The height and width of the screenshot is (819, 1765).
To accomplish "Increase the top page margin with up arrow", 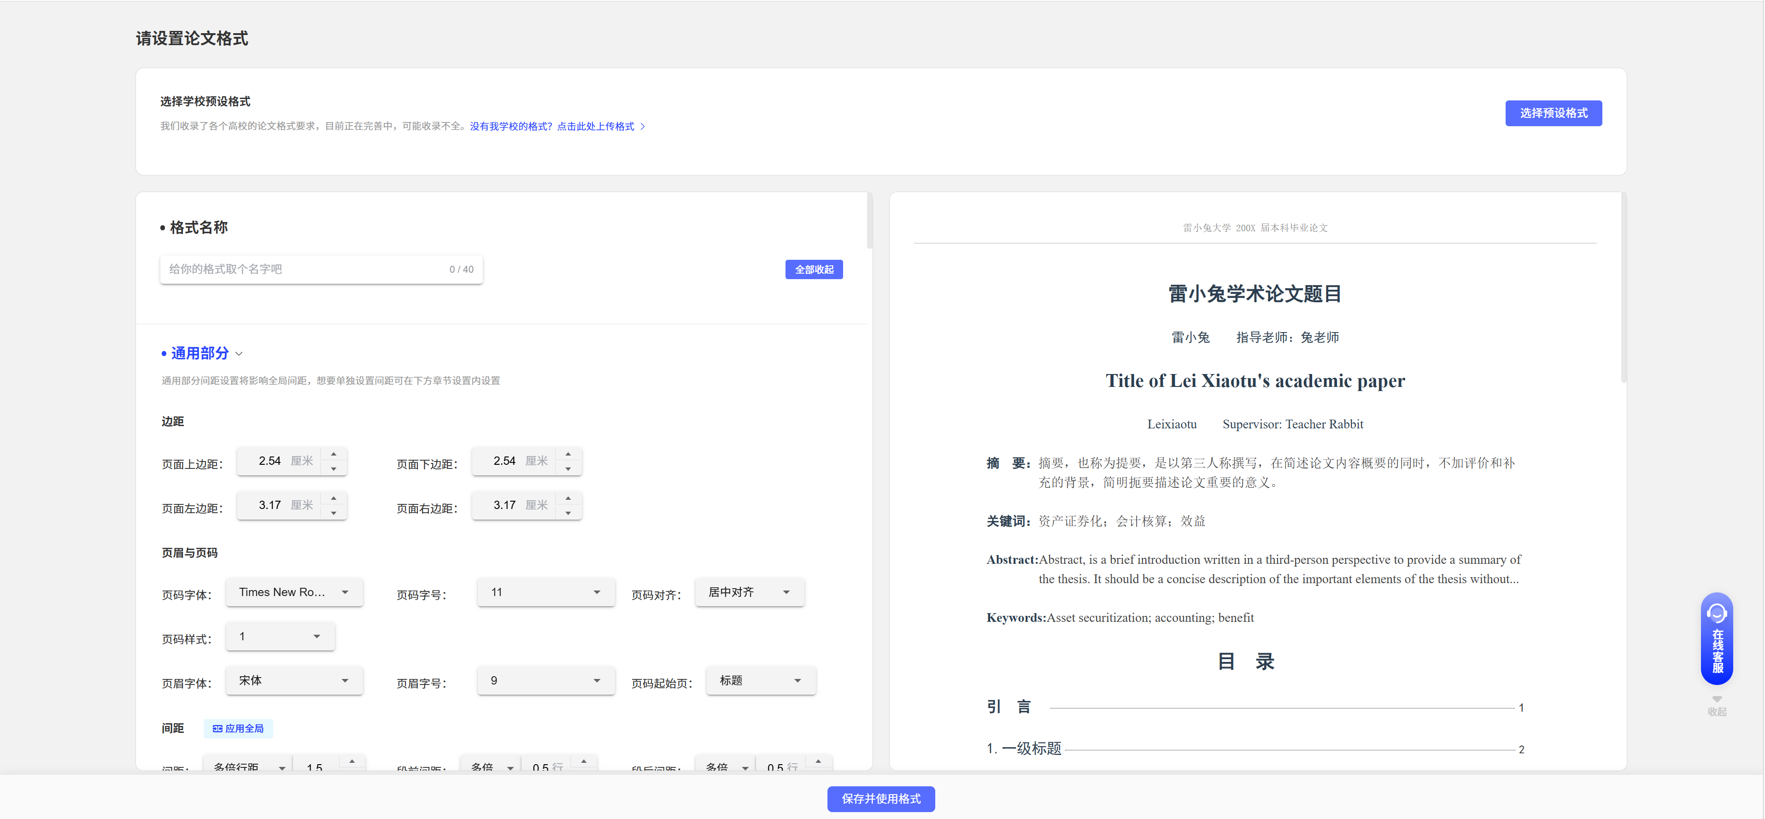I will click(x=334, y=454).
